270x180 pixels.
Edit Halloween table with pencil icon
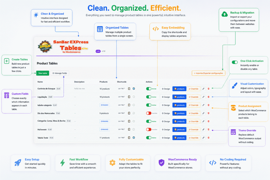click(x=203, y=129)
